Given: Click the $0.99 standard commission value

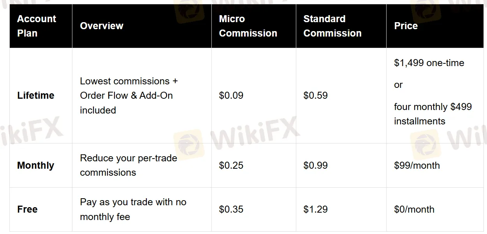Looking at the screenshot, I should click(x=315, y=166).
